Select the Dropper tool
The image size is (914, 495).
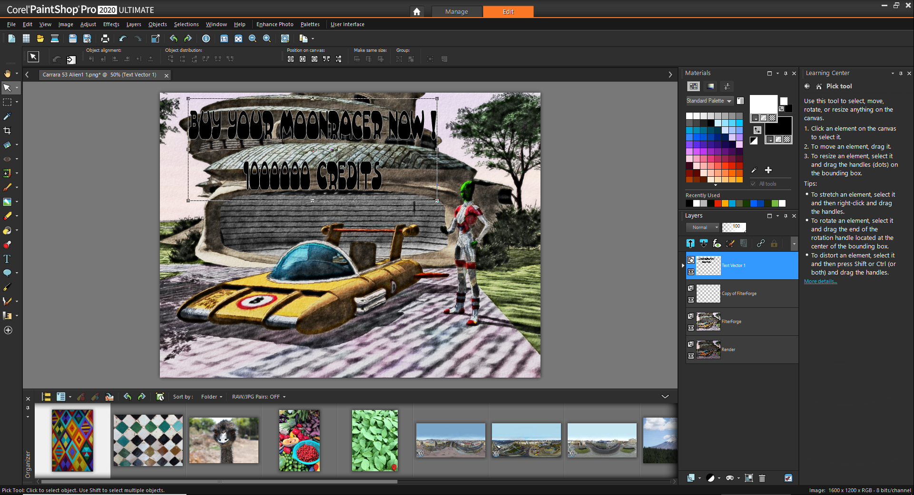7,116
